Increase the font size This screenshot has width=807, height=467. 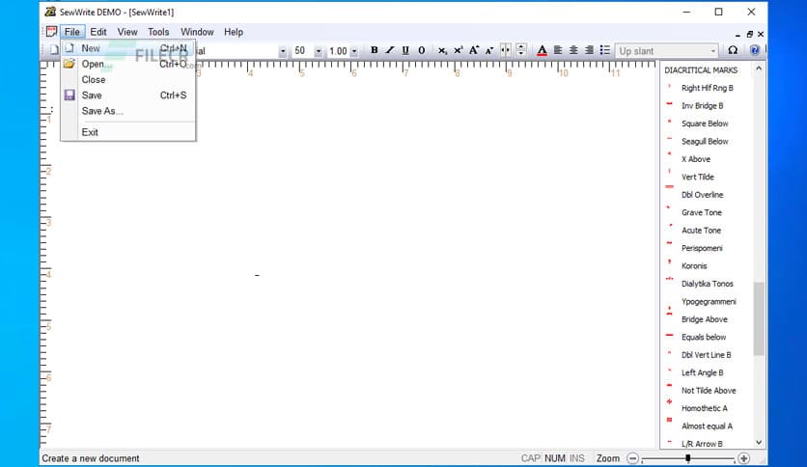click(x=474, y=50)
